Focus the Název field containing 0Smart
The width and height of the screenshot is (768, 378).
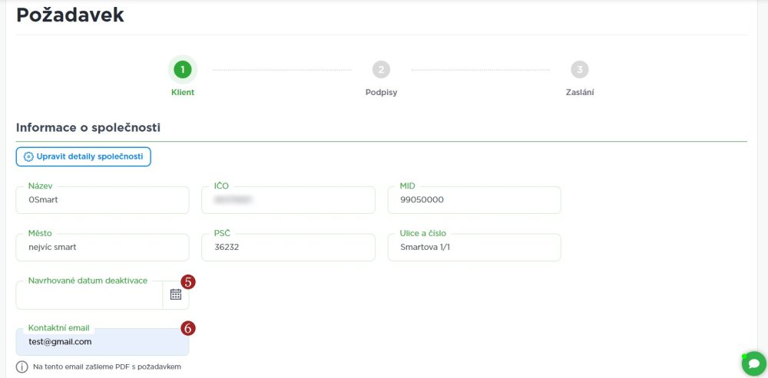coord(102,200)
